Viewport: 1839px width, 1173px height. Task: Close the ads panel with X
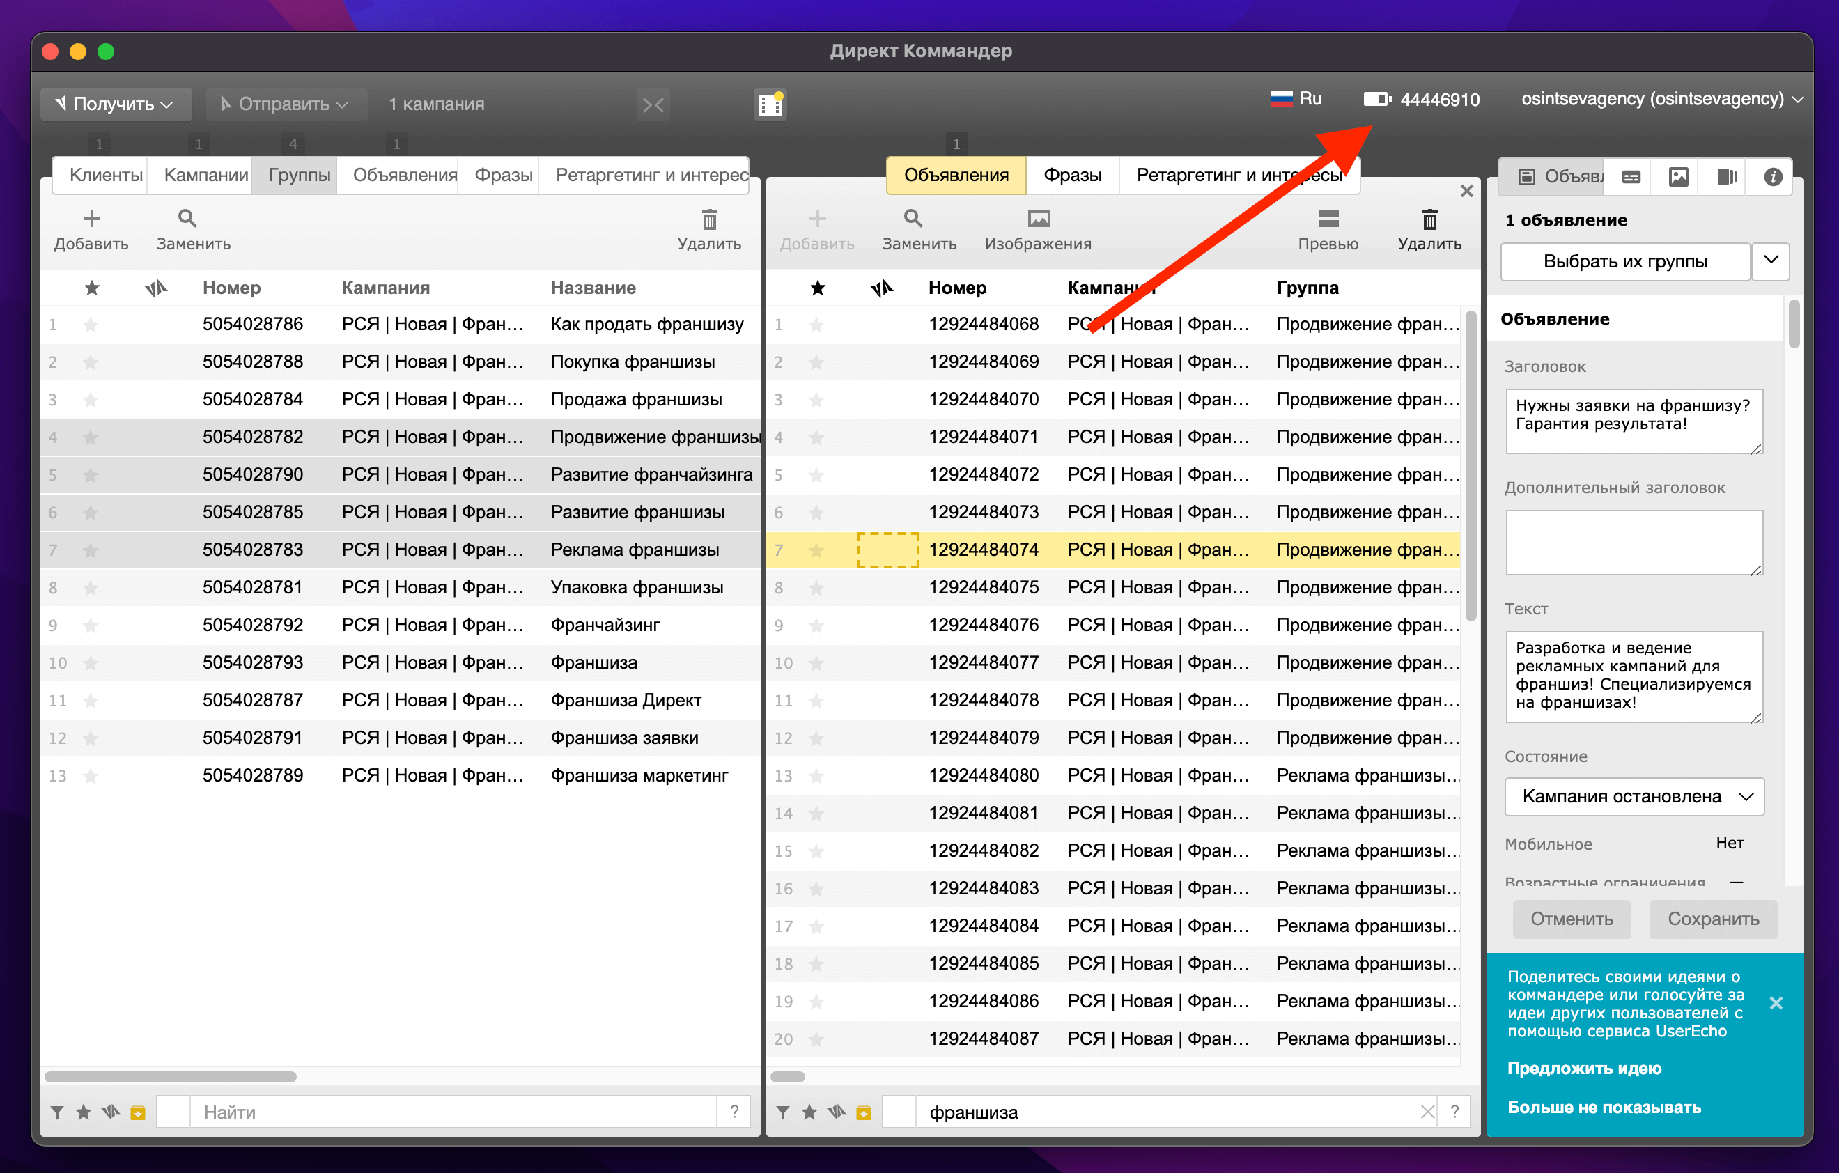(x=1466, y=191)
